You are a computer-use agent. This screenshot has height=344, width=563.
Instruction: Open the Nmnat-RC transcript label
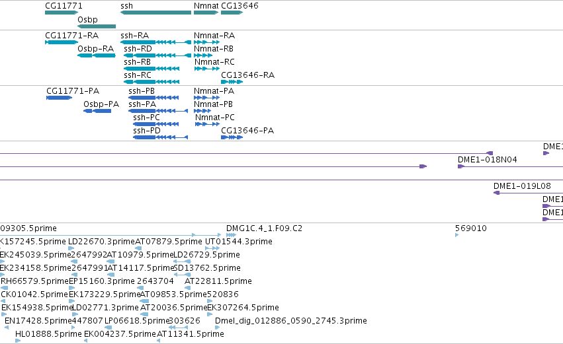pyautogui.click(x=214, y=62)
